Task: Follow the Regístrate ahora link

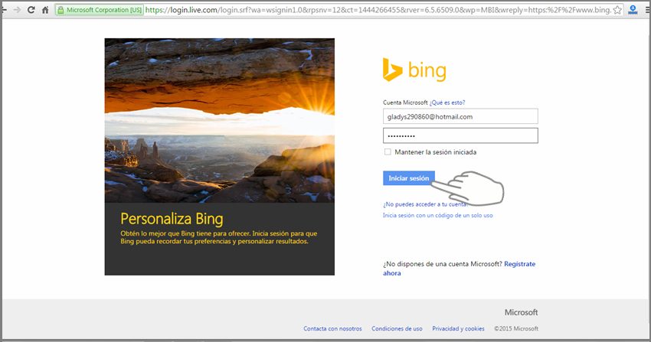Action: [519, 264]
